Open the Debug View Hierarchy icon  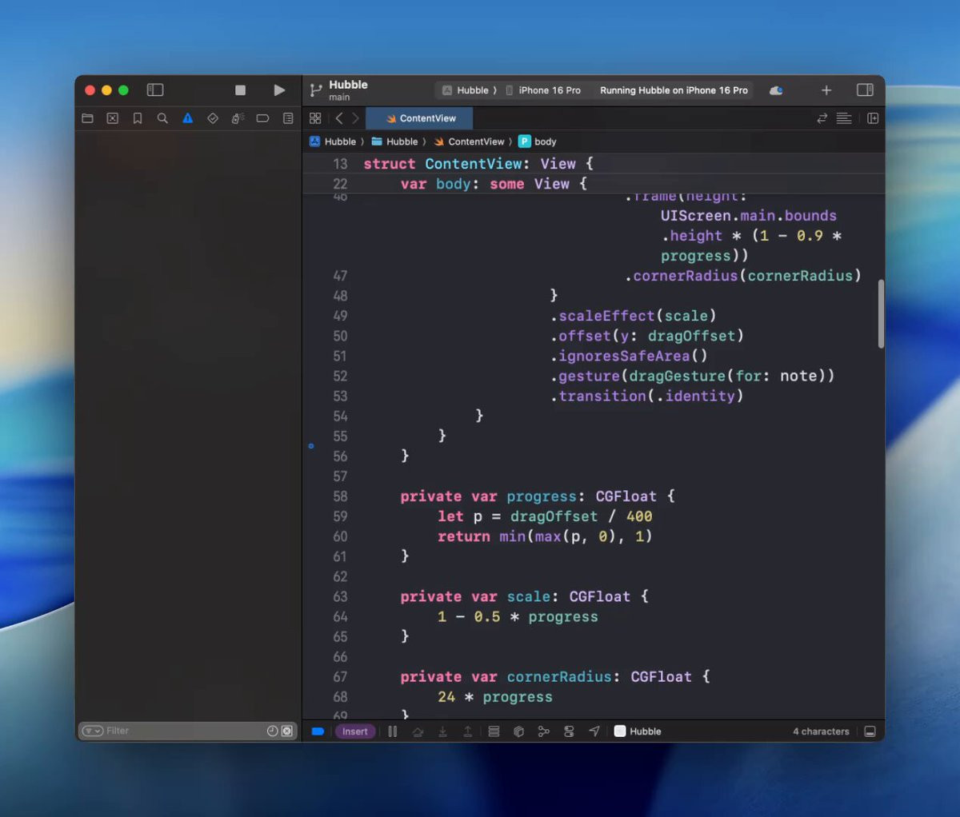(518, 731)
